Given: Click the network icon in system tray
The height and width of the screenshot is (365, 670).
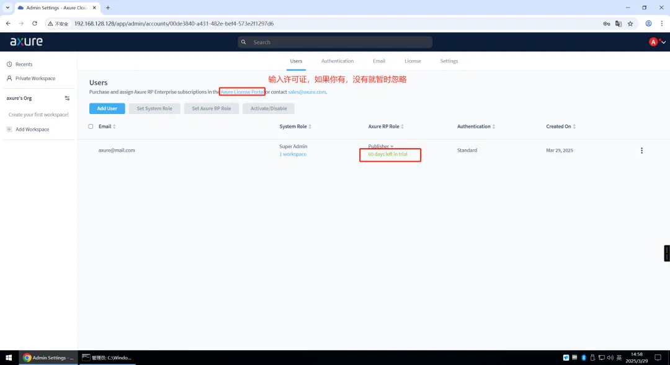Looking at the screenshot, I should tap(601, 358).
